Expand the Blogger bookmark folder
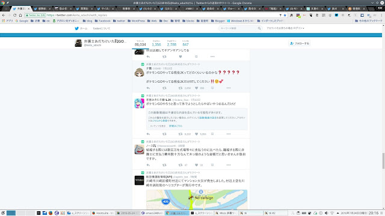The height and width of the screenshot is (216, 385). (218, 21)
